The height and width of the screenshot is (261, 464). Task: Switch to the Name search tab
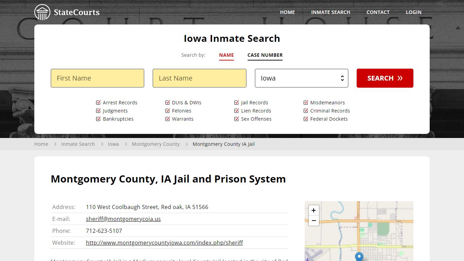click(x=227, y=55)
